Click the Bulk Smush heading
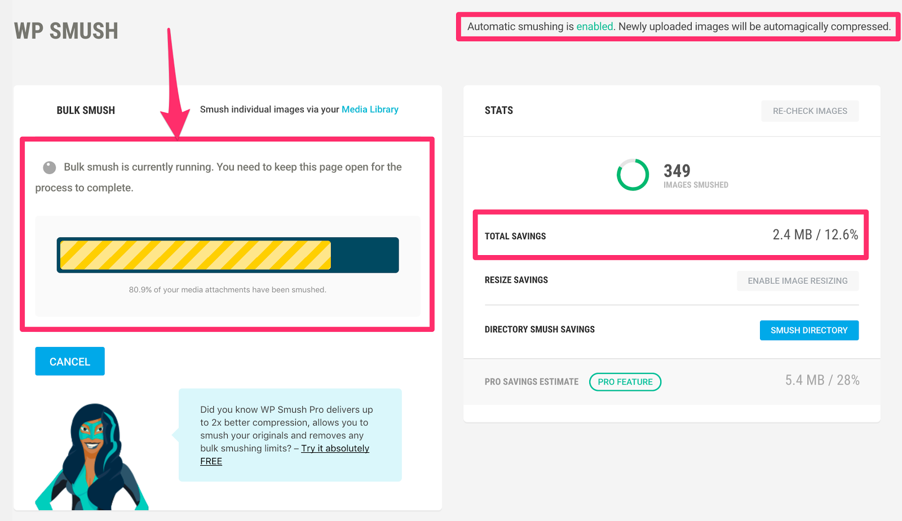This screenshot has height=521, width=902. [86, 110]
